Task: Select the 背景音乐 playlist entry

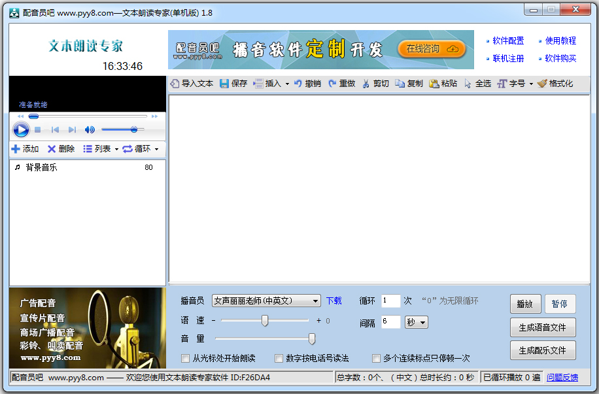Action: [88, 167]
